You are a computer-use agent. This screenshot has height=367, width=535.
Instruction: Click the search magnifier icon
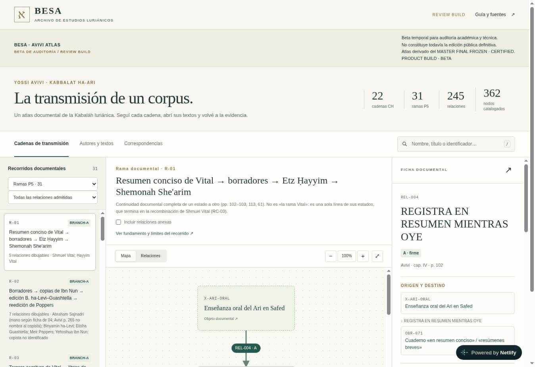coord(404,144)
